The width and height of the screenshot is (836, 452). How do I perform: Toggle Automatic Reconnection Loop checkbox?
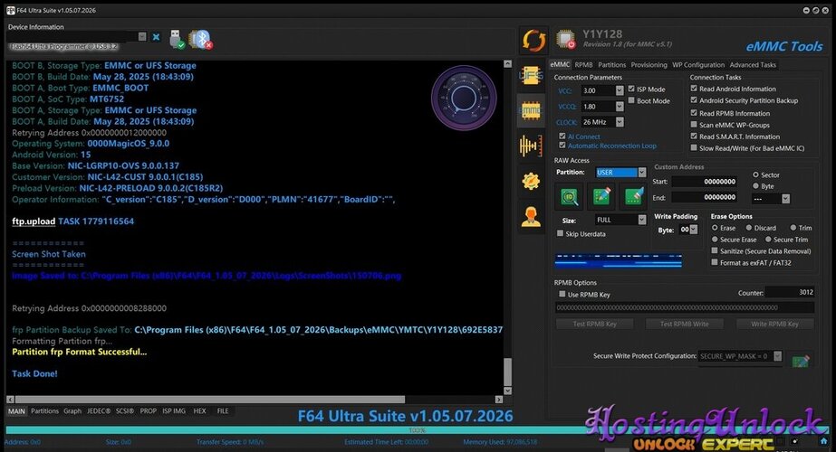coord(562,146)
